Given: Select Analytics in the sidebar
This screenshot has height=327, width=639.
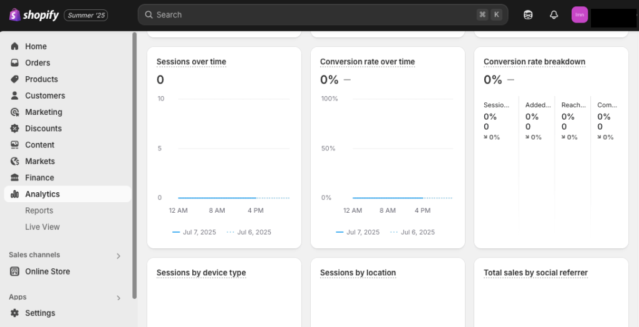Looking at the screenshot, I should point(67,194).
